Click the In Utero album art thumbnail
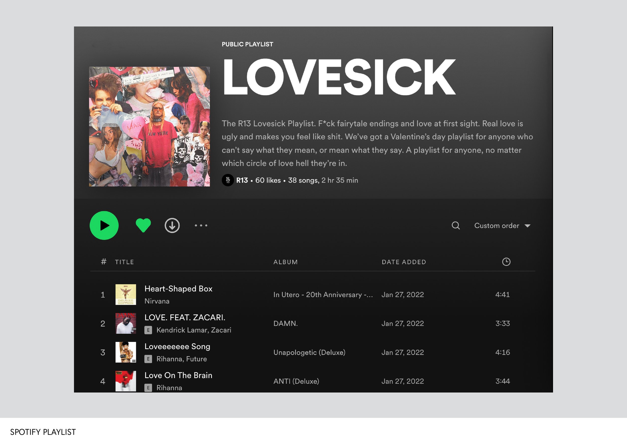 (x=126, y=295)
